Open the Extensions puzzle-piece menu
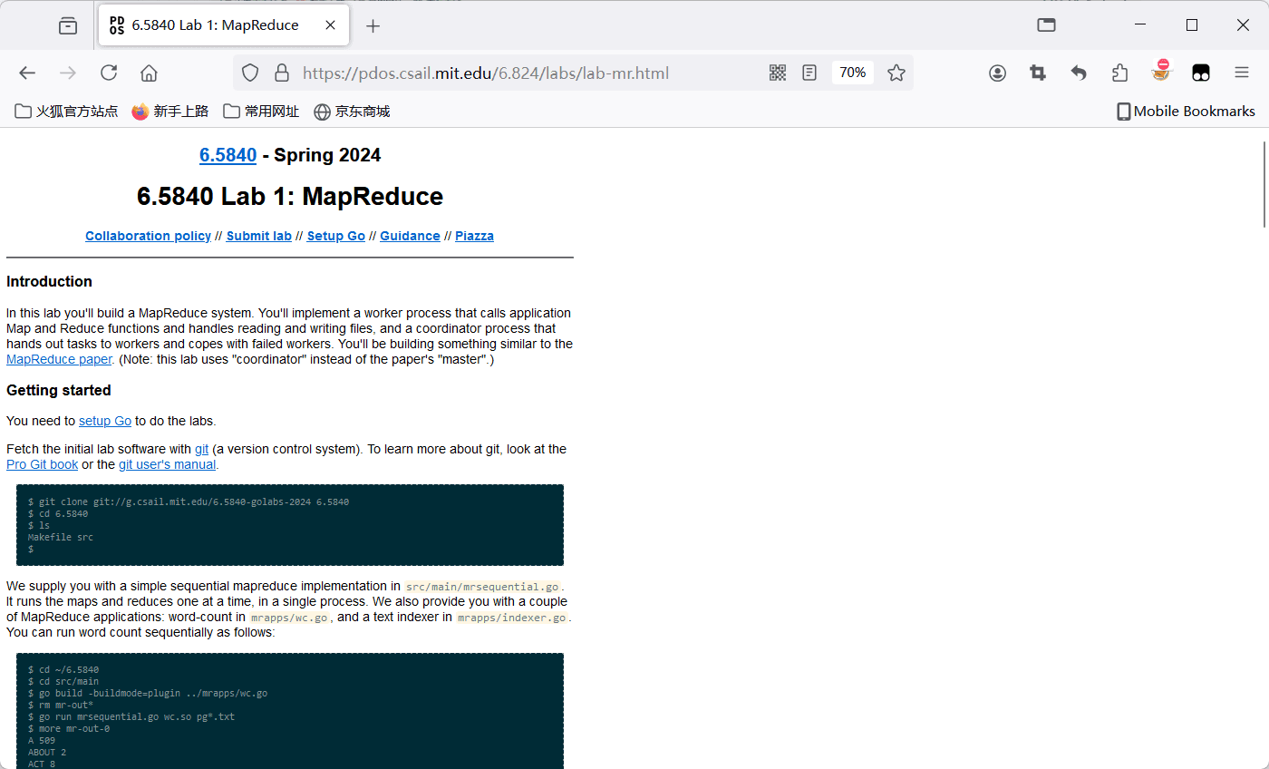 click(1119, 73)
